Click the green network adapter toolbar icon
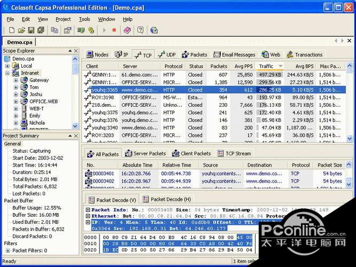 coord(81,30)
